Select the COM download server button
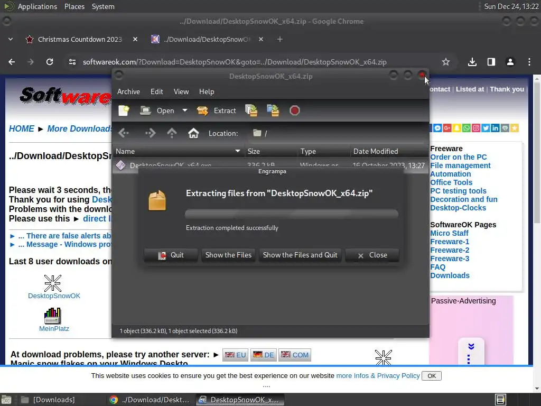 pos(295,355)
